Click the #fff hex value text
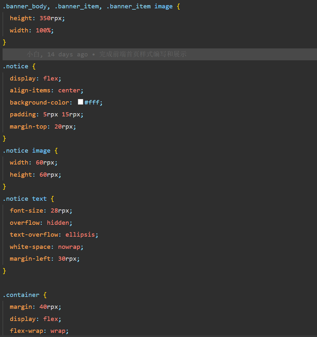The height and width of the screenshot is (337, 317). point(93,103)
